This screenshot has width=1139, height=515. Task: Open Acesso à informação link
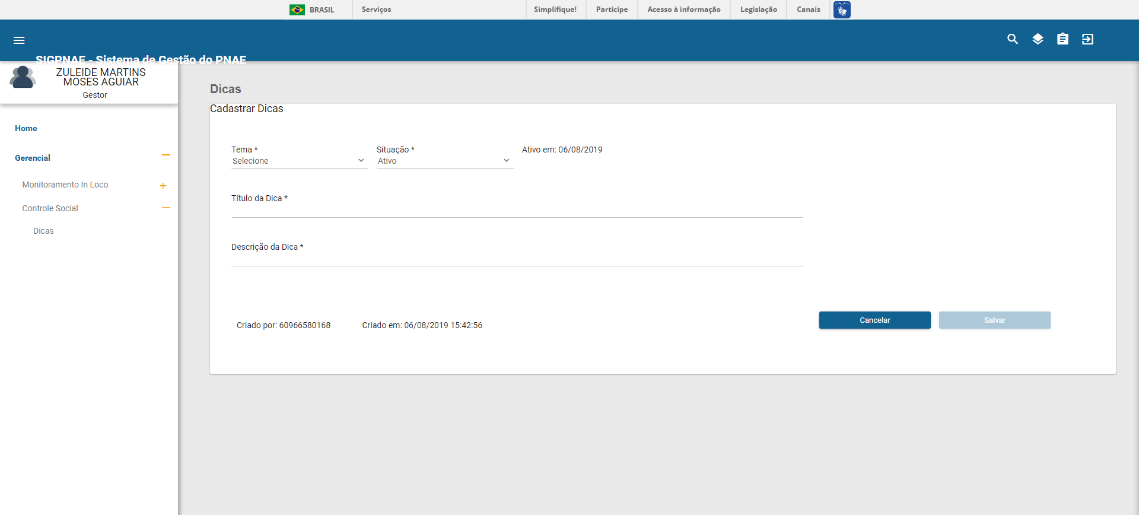point(683,9)
